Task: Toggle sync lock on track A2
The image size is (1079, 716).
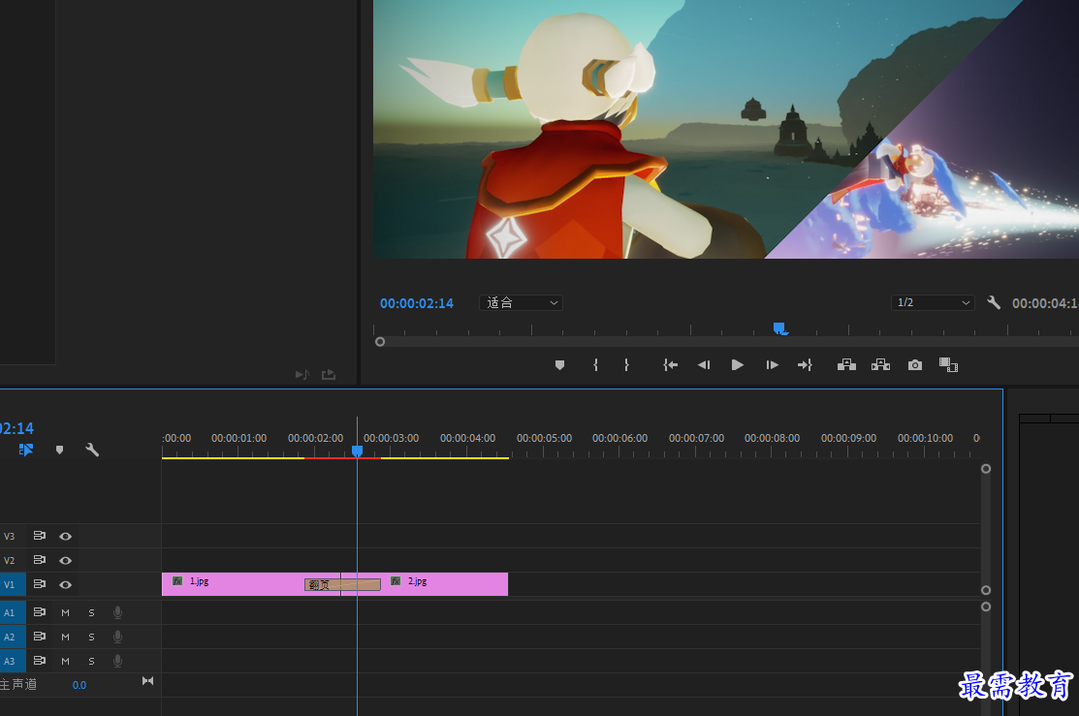Action: (39, 637)
